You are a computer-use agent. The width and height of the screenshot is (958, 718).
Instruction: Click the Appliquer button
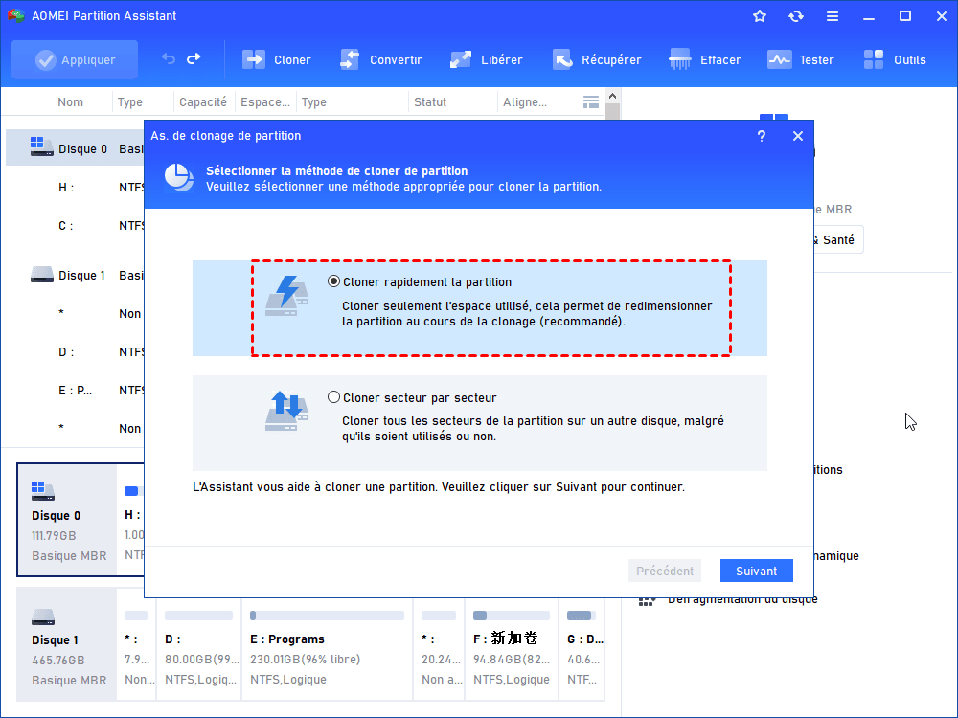(75, 59)
